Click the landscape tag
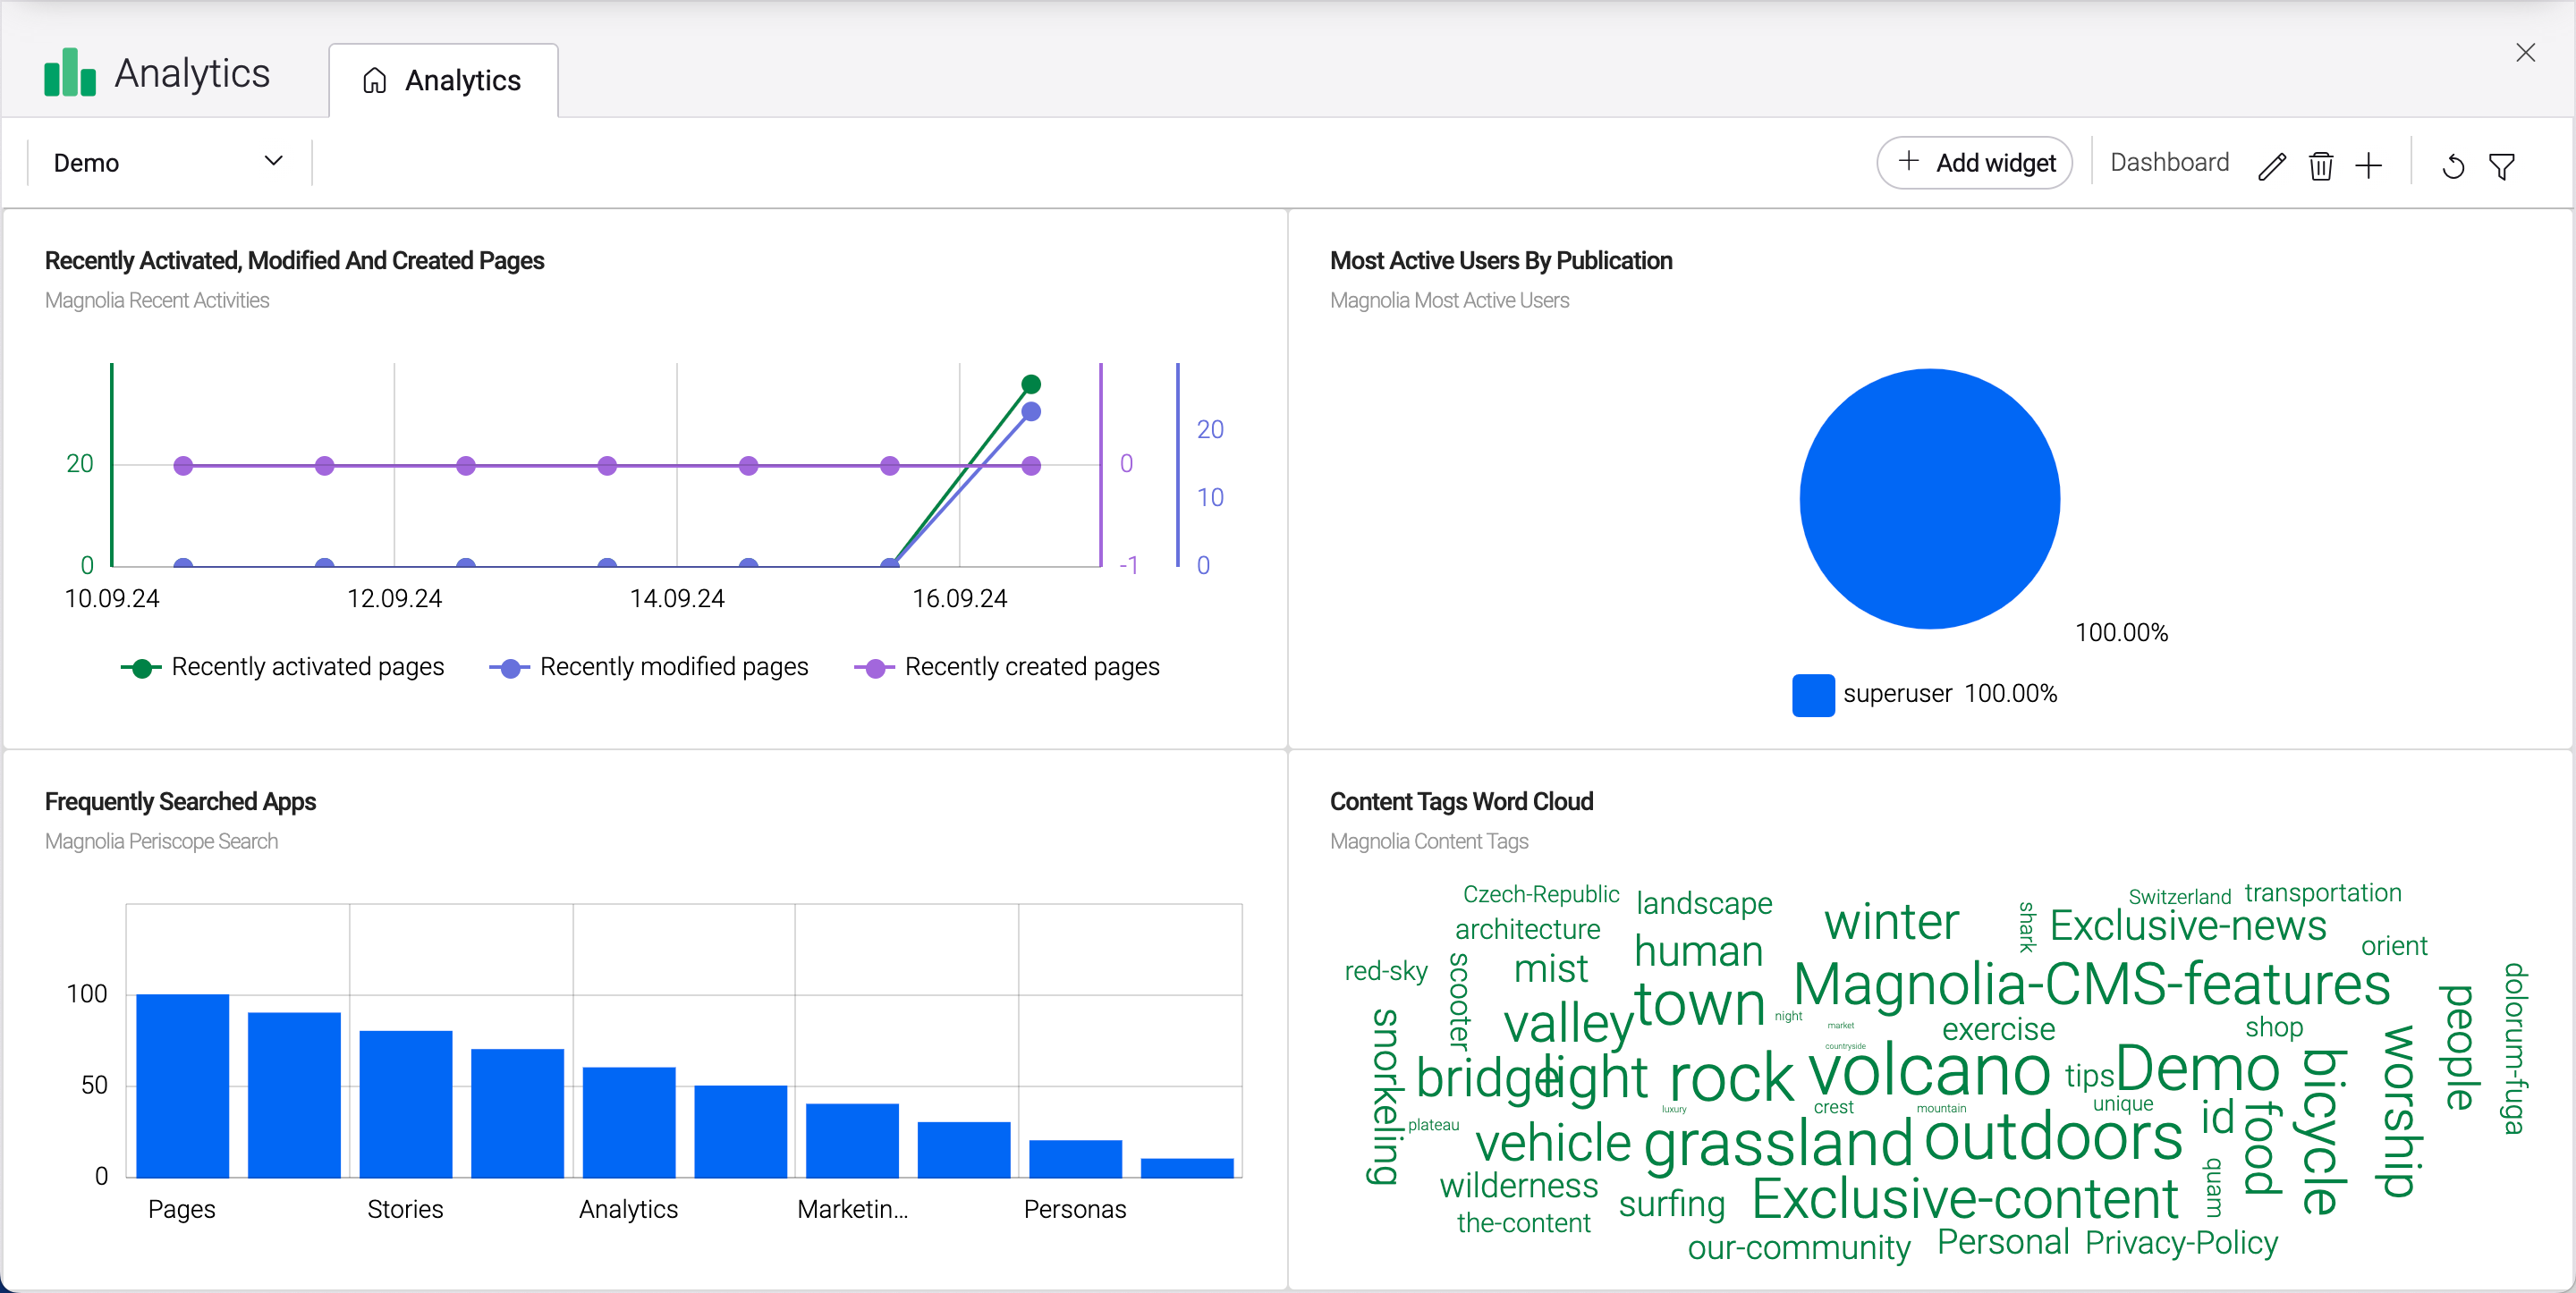Viewport: 2576px width, 1293px height. 1704,903
